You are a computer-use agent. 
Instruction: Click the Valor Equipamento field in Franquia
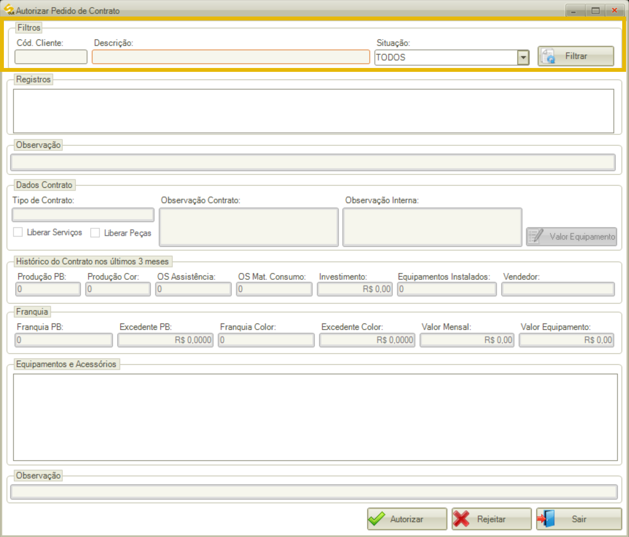[566, 340]
